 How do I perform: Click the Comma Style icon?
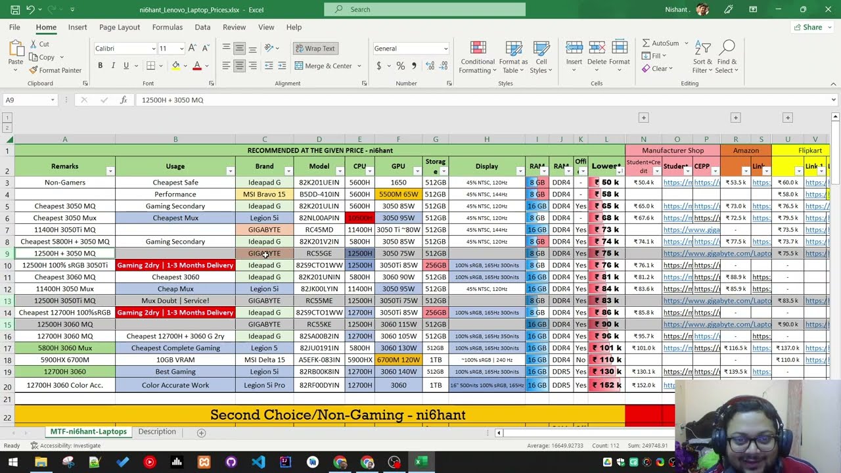(x=413, y=66)
